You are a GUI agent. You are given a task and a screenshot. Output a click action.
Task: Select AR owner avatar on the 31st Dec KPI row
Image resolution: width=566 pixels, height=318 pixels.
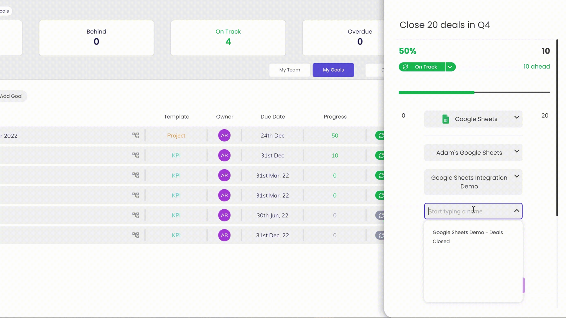coord(224,155)
